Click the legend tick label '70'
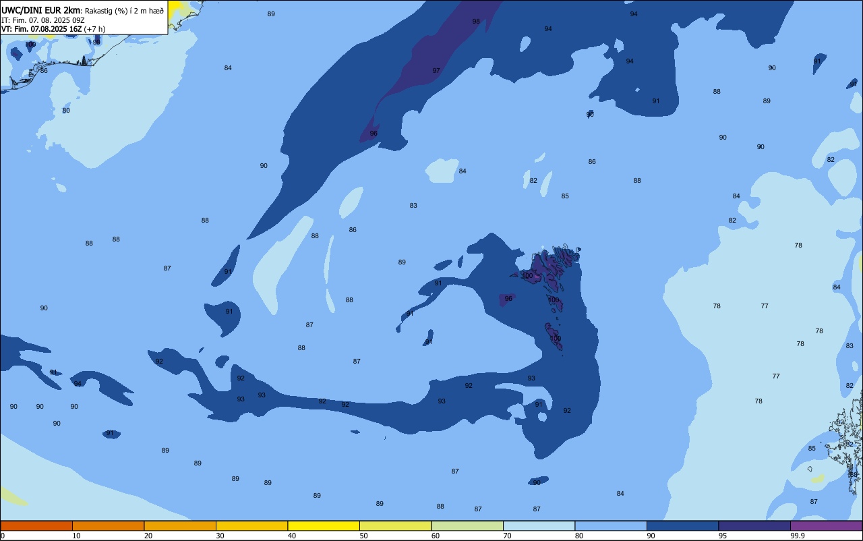 (x=508, y=536)
